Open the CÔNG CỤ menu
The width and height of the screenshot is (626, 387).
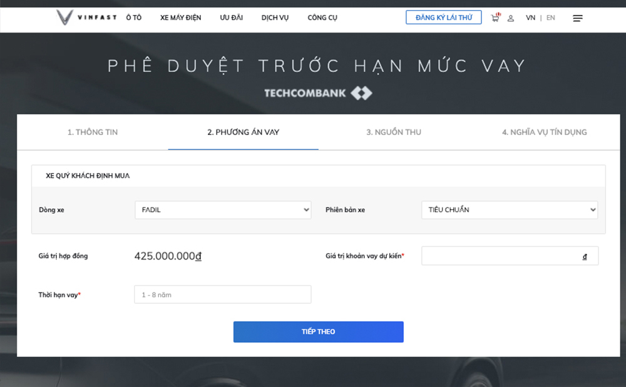[x=322, y=18]
